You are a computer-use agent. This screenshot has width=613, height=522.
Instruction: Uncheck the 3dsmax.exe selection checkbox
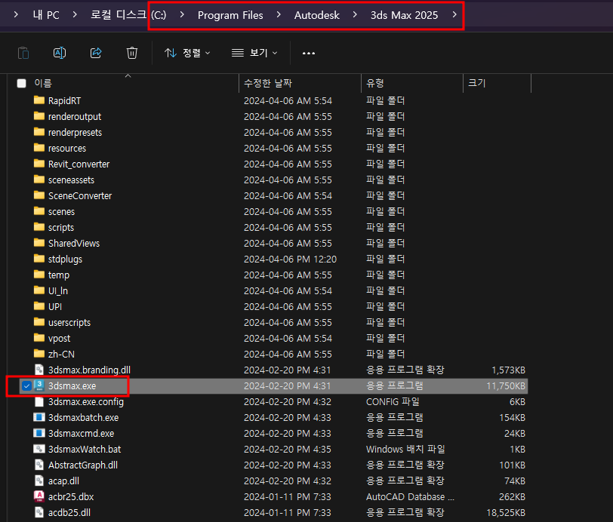(x=26, y=386)
